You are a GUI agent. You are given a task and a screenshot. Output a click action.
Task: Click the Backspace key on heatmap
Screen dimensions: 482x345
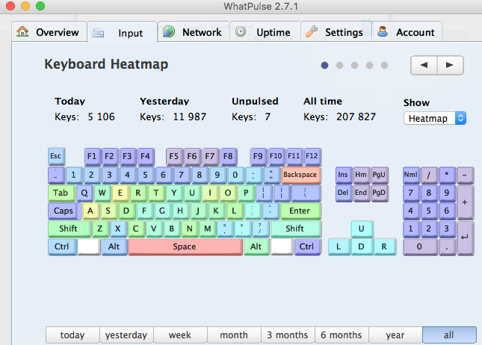301,175
